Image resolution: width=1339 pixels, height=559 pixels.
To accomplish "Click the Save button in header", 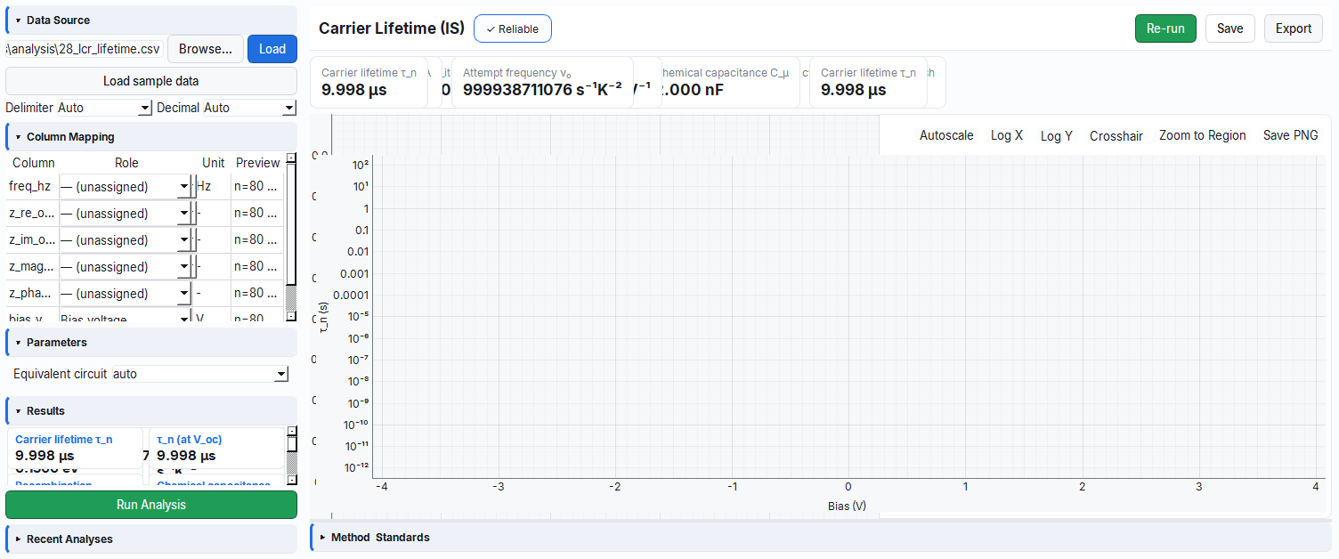I will tap(1229, 28).
